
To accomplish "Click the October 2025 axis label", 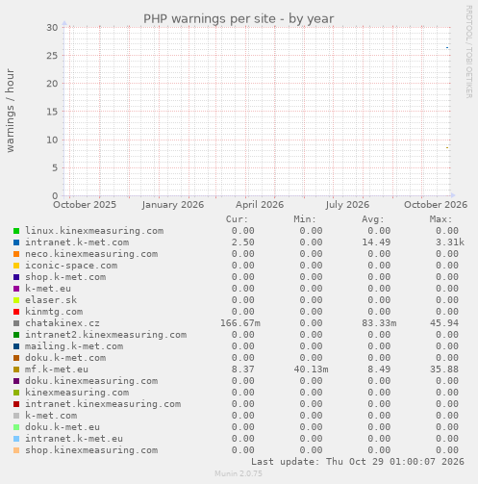I will [85, 205].
